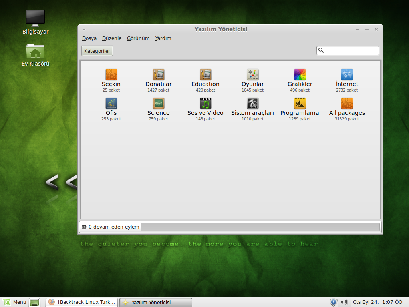Image resolution: width=409 pixels, height=307 pixels.
Task: Open the window menu disclosure triangle
Action: click(84, 29)
